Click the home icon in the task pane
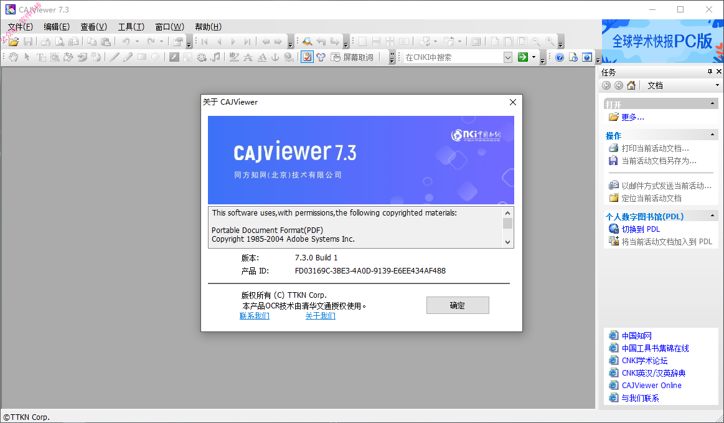Screen dimensions: 724x423 631,85
